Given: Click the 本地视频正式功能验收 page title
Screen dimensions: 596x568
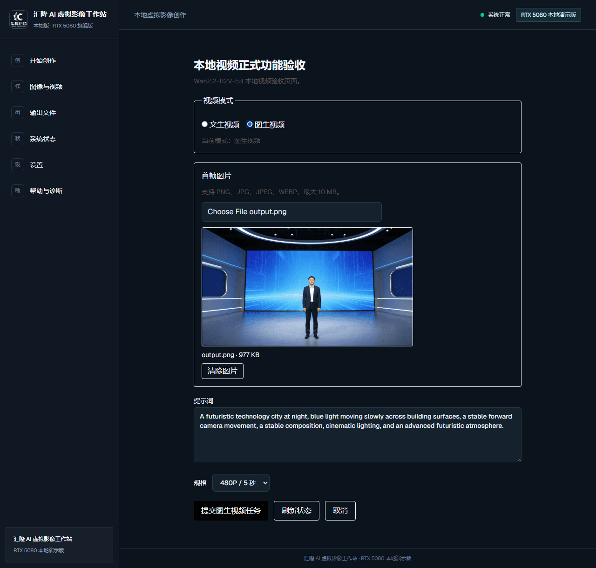Looking at the screenshot, I should pyautogui.click(x=250, y=65).
